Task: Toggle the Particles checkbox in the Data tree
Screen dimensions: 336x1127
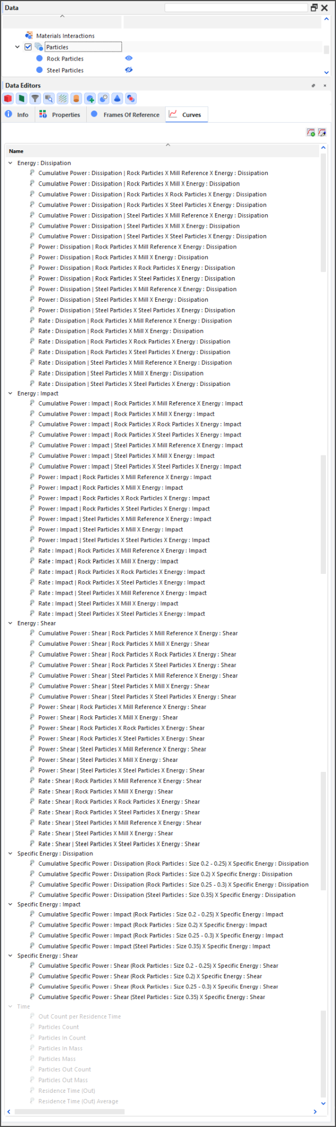Action: 28,47
